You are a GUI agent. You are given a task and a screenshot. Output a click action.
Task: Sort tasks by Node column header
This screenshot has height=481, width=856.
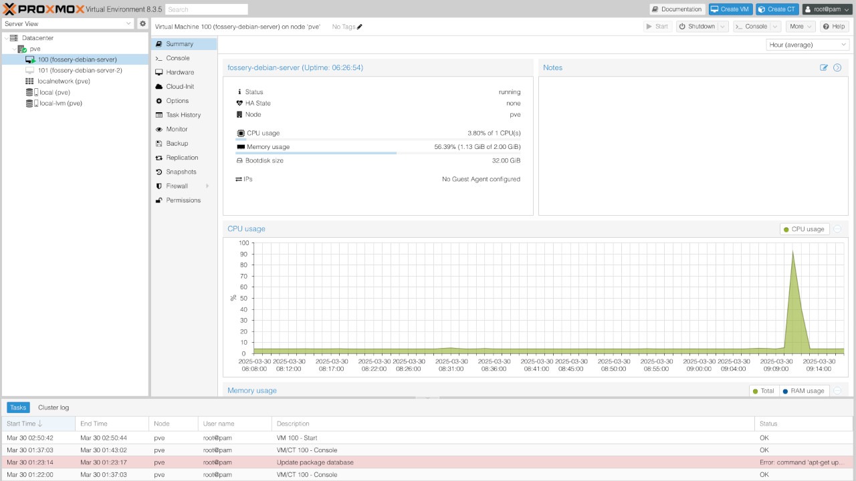(173, 424)
